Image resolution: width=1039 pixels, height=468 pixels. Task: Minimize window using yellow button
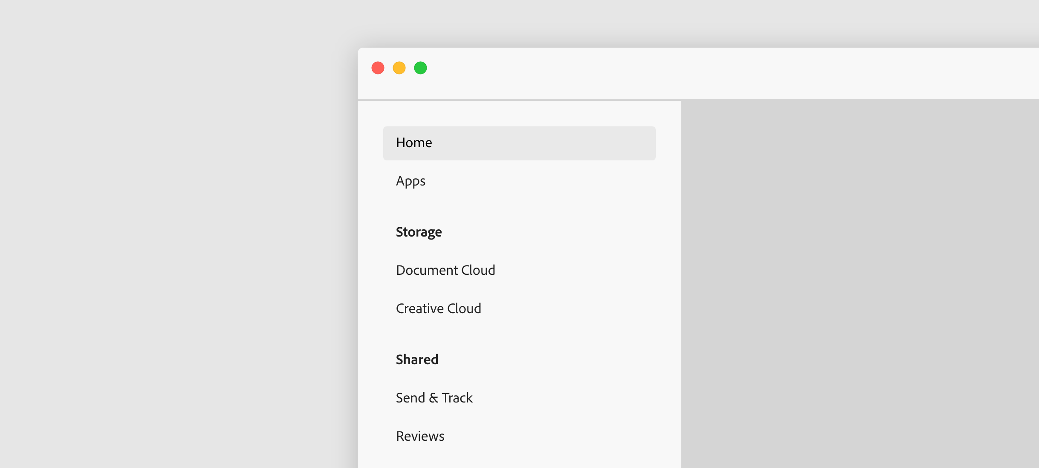pyautogui.click(x=399, y=68)
